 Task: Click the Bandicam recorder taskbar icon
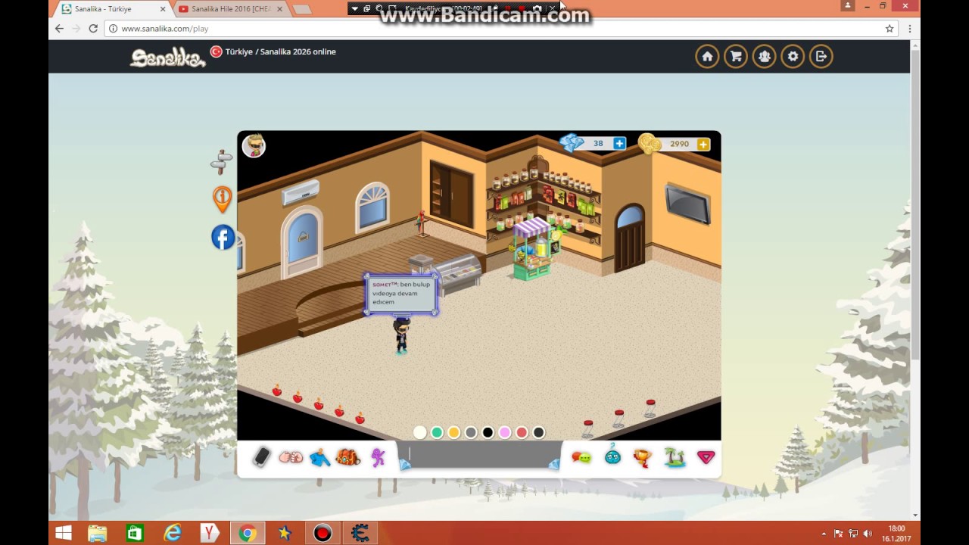pos(322,533)
